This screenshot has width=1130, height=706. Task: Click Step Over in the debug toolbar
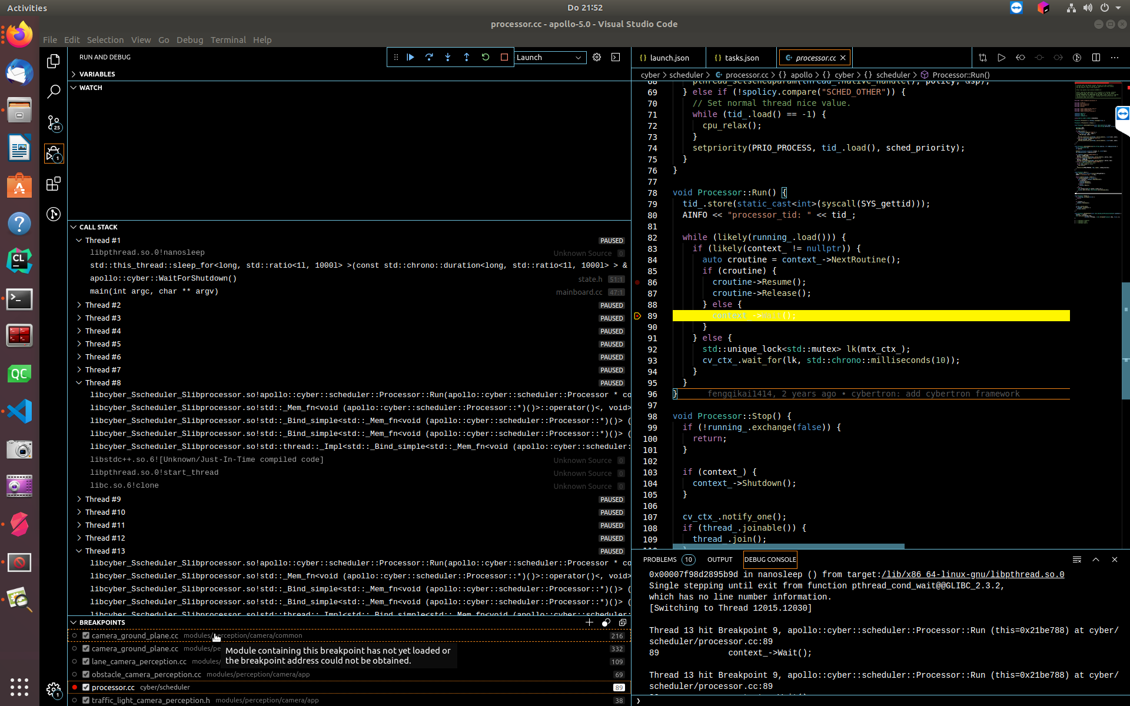click(429, 57)
